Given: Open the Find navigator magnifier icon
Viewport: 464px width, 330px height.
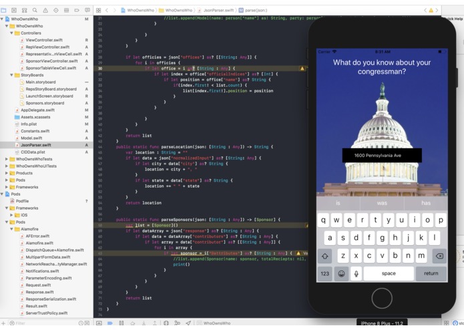Looking at the screenshot, I should click(x=35, y=11).
